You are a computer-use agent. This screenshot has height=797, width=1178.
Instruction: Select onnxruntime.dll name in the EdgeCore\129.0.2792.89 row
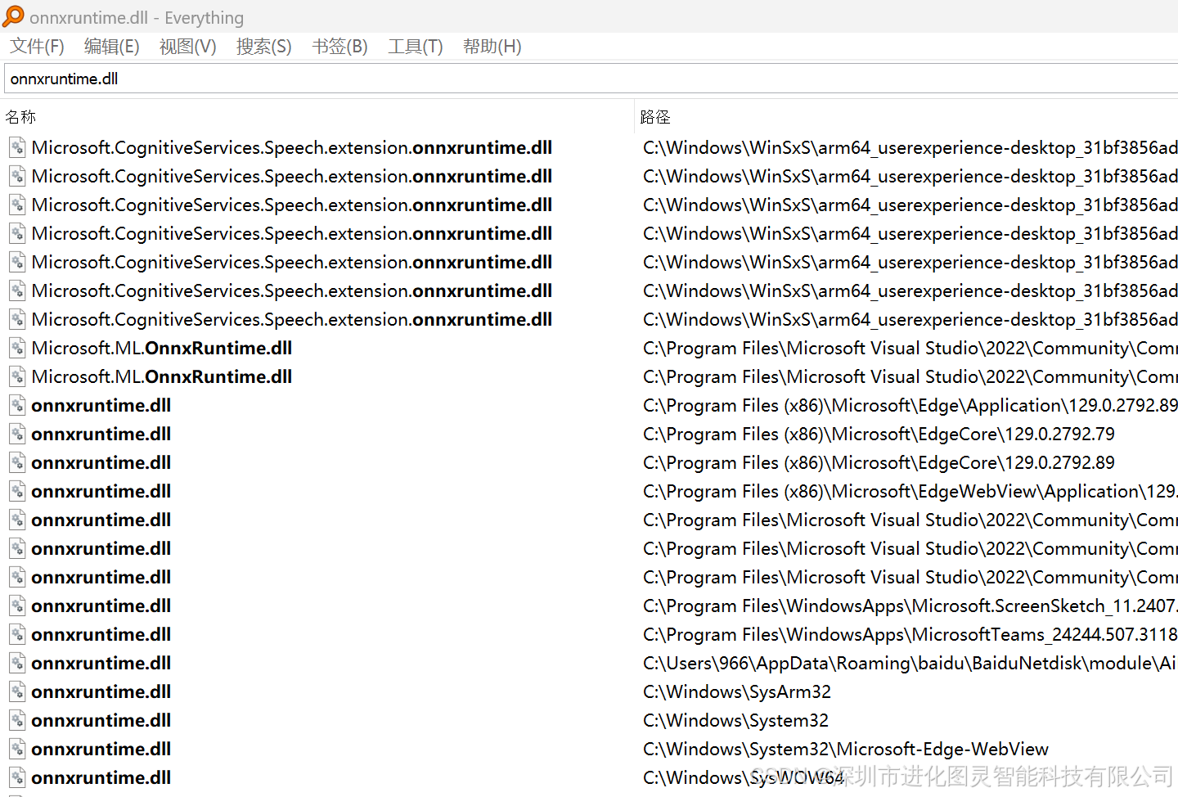(101, 462)
